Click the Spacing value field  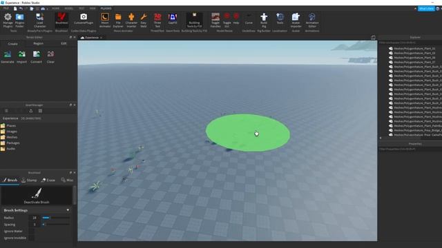tap(35, 225)
